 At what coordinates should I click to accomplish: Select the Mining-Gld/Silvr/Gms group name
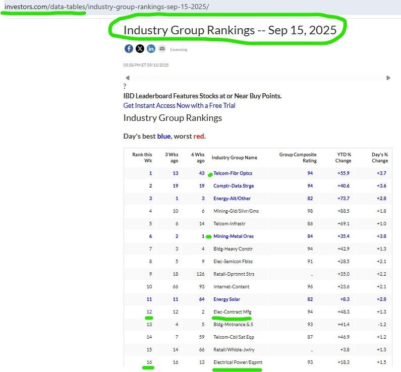(x=236, y=211)
